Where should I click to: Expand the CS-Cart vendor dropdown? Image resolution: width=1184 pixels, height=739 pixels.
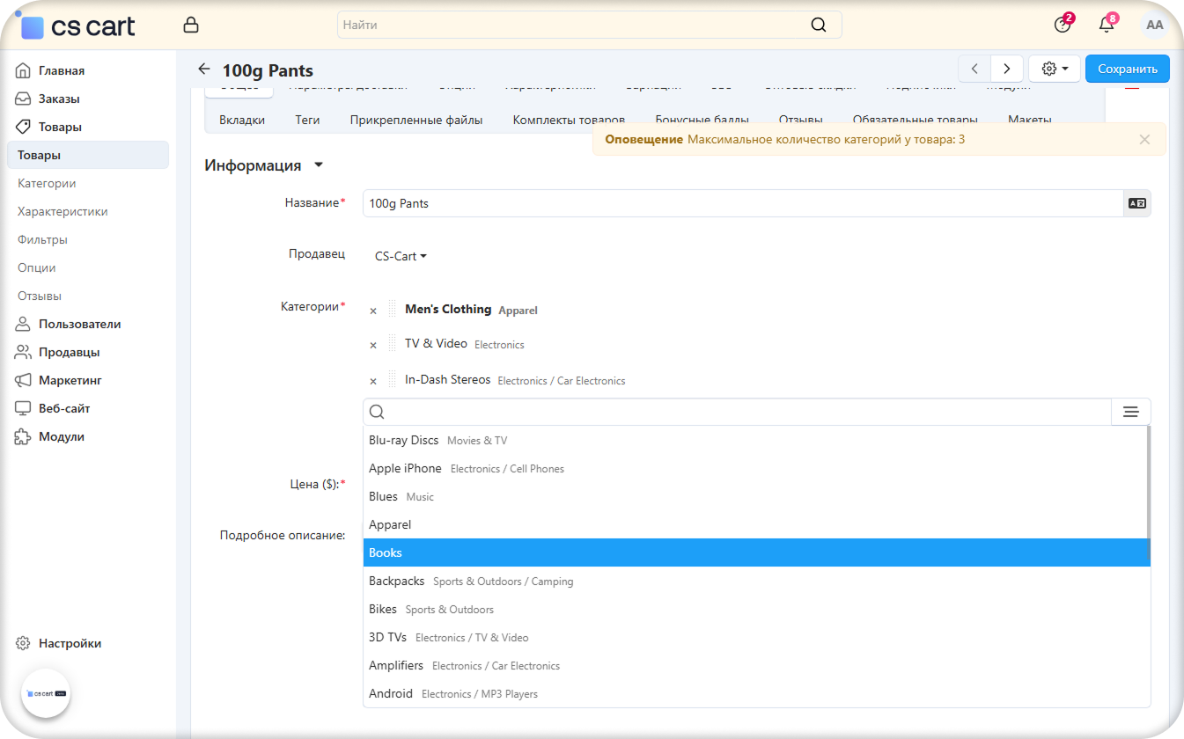click(x=401, y=256)
